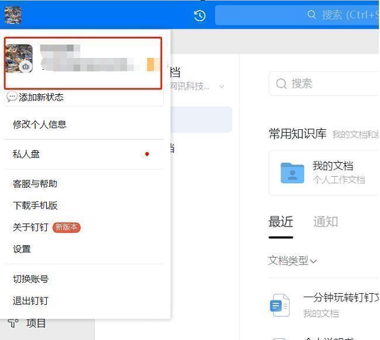Viewport: 380px width, 340px height.
Task: Choose 客服与帮助 menu entry
Action: coord(35,184)
